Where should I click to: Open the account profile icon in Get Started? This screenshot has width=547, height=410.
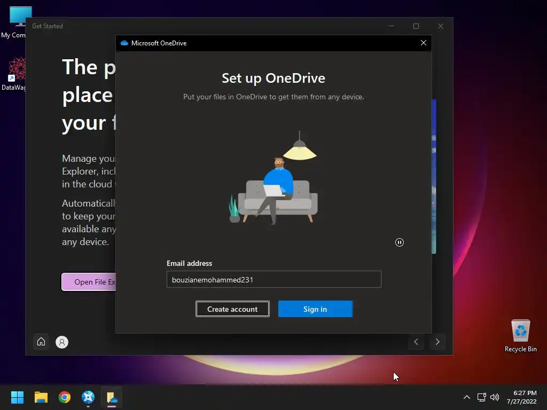[62, 342]
